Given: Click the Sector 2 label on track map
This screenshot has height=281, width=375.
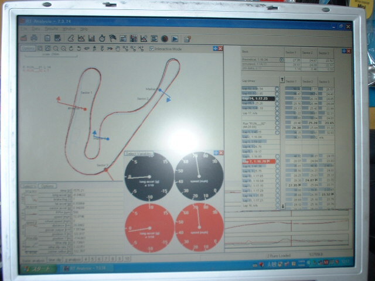Looking at the screenshot, I should 143,98.
